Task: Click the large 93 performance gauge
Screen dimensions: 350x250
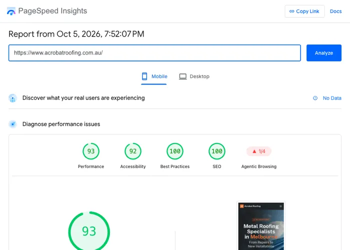Action: click(x=89, y=231)
